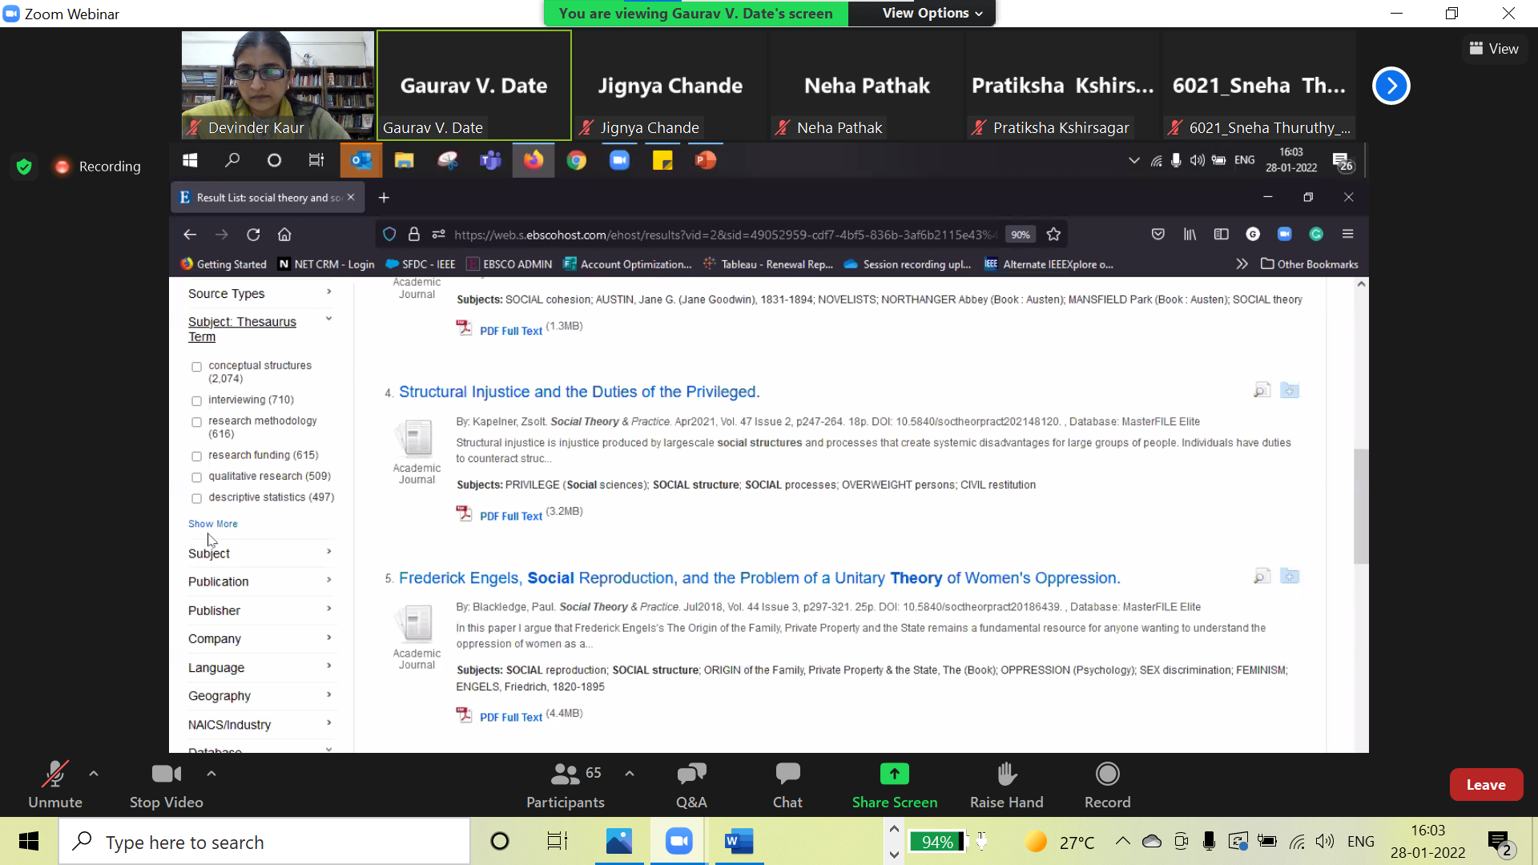This screenshot has width=1538, height=865.
Task: Click the Grammarly extension icon
Action: (1316, 234)
